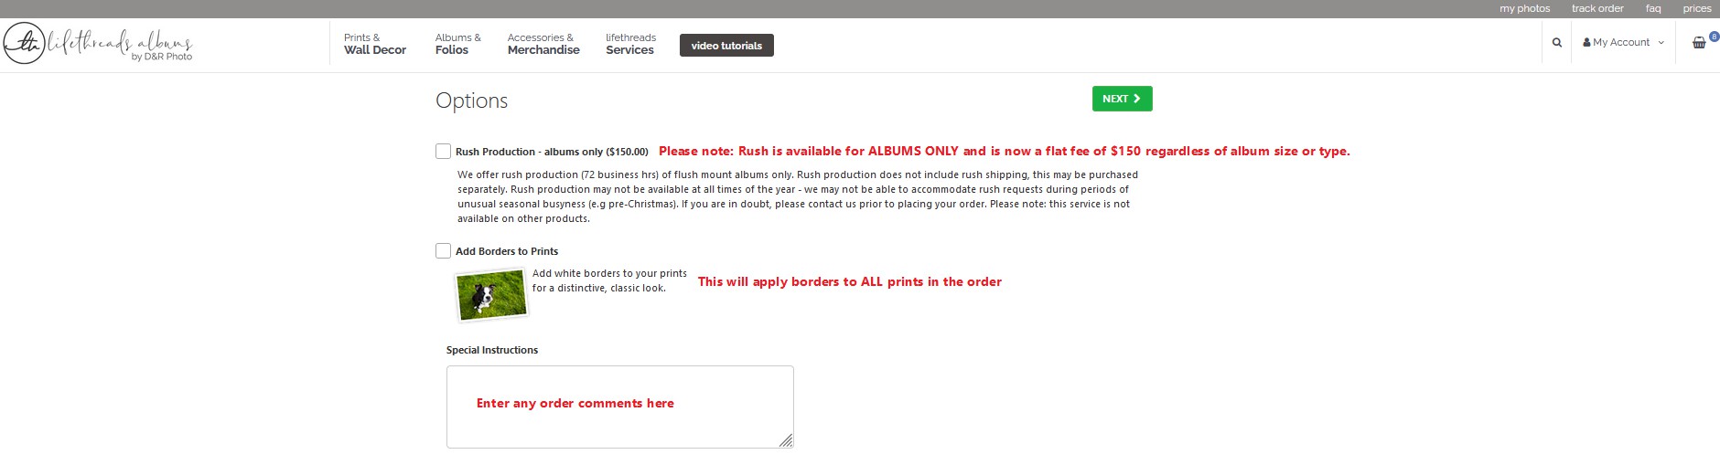Click the My Account user icon

[x=1586, y=43]
